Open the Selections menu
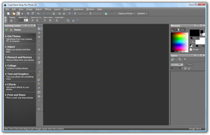This screenshot has width=210, height=135. 78,9
